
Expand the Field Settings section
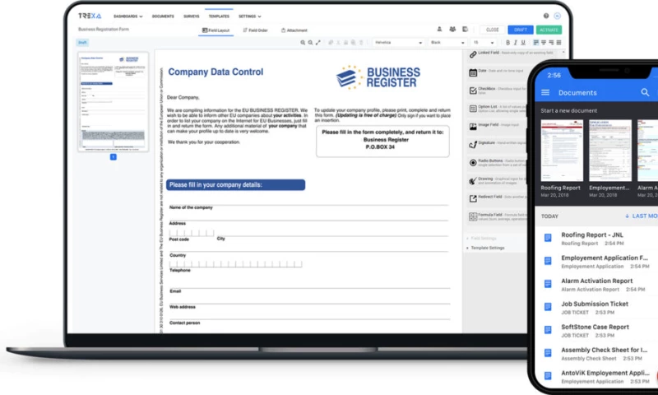coord(482,239)
